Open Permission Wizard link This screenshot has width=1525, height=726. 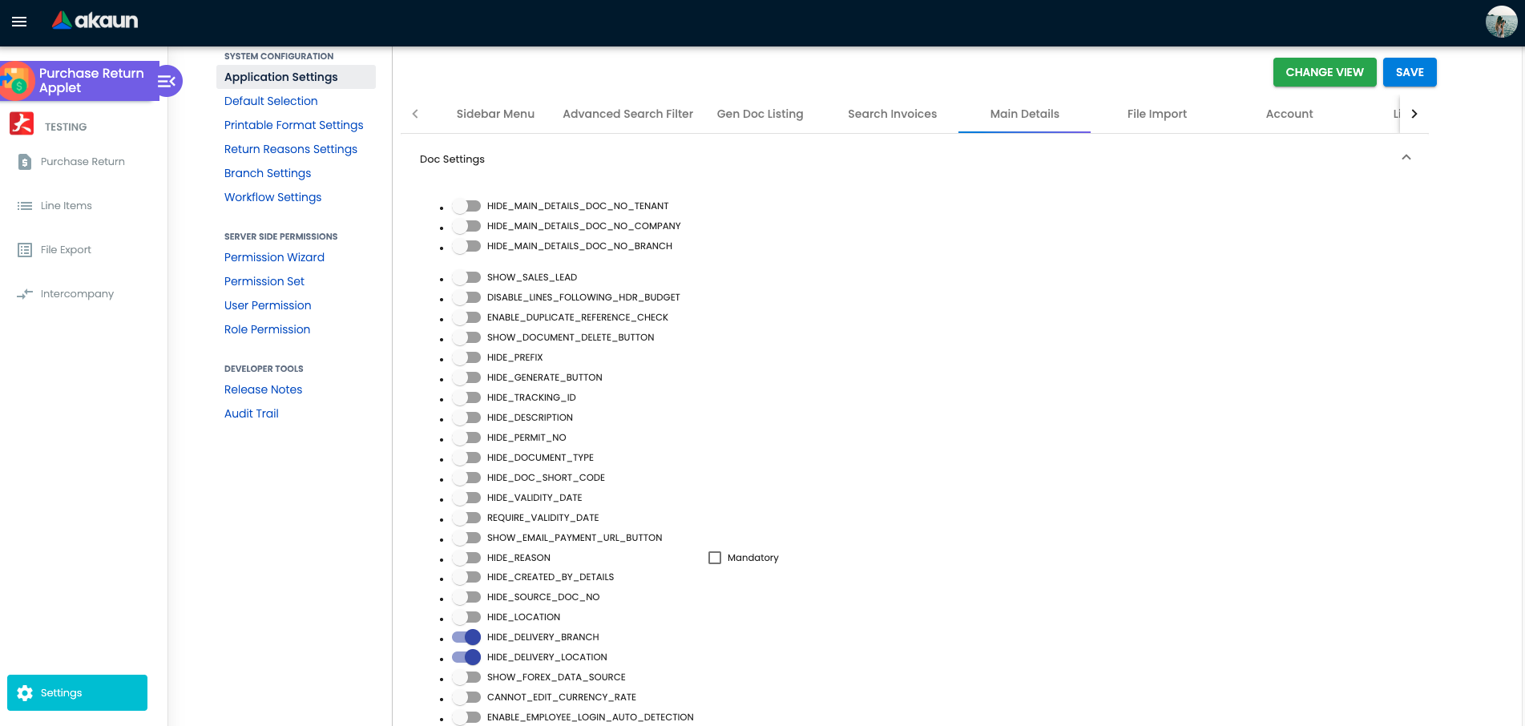click(274, 257)
